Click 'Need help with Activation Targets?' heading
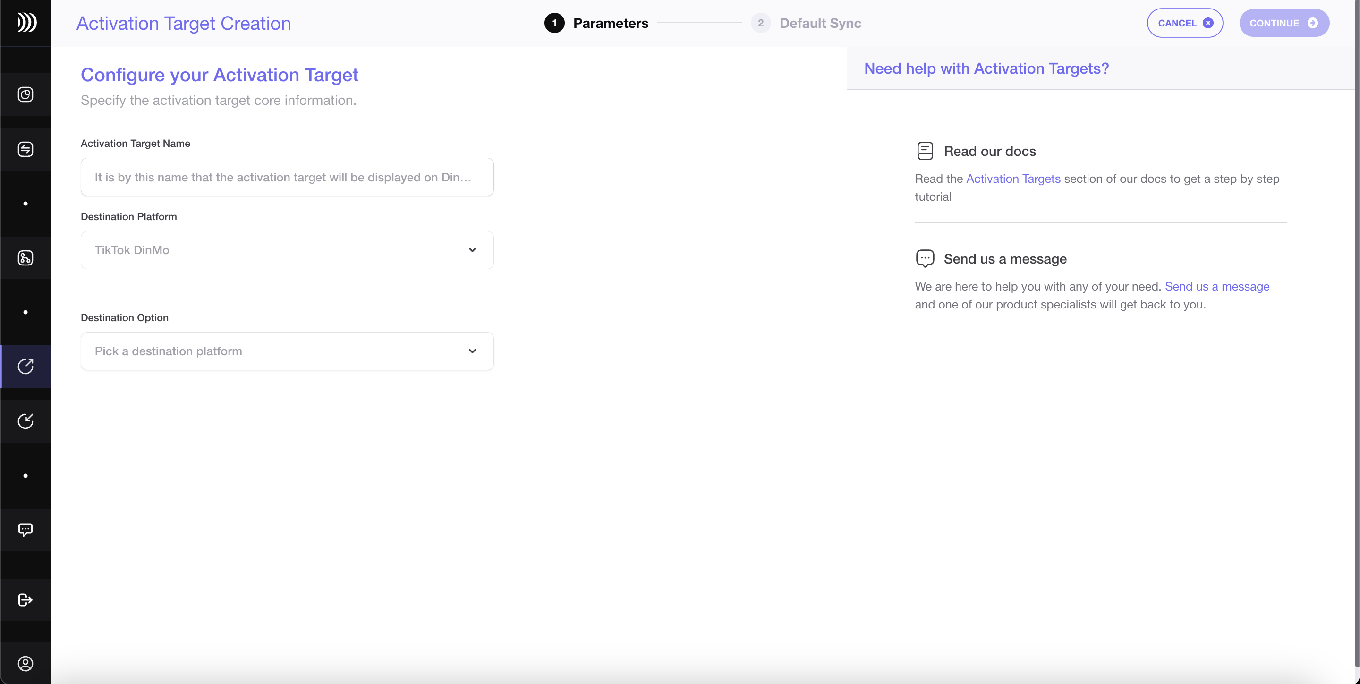The width and height of the screenshot is (1360, 684). pyautogui.click(x=986, y=68)
